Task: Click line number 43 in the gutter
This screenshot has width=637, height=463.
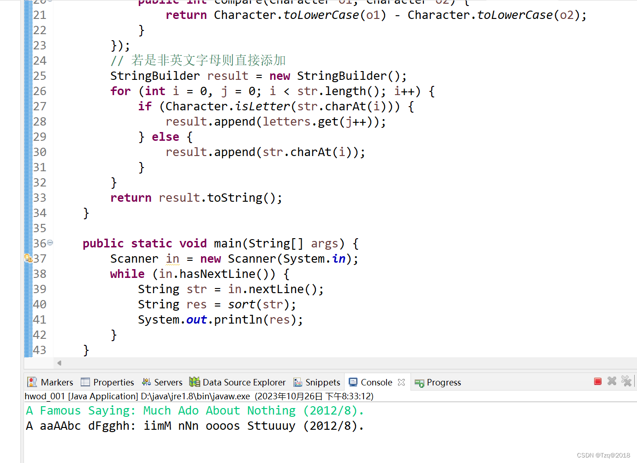Action: (40, 350)
